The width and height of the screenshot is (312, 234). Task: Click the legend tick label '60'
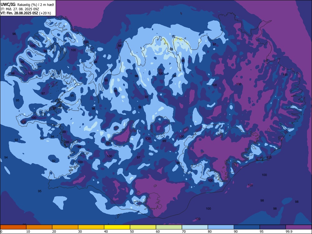pos(158,232)
